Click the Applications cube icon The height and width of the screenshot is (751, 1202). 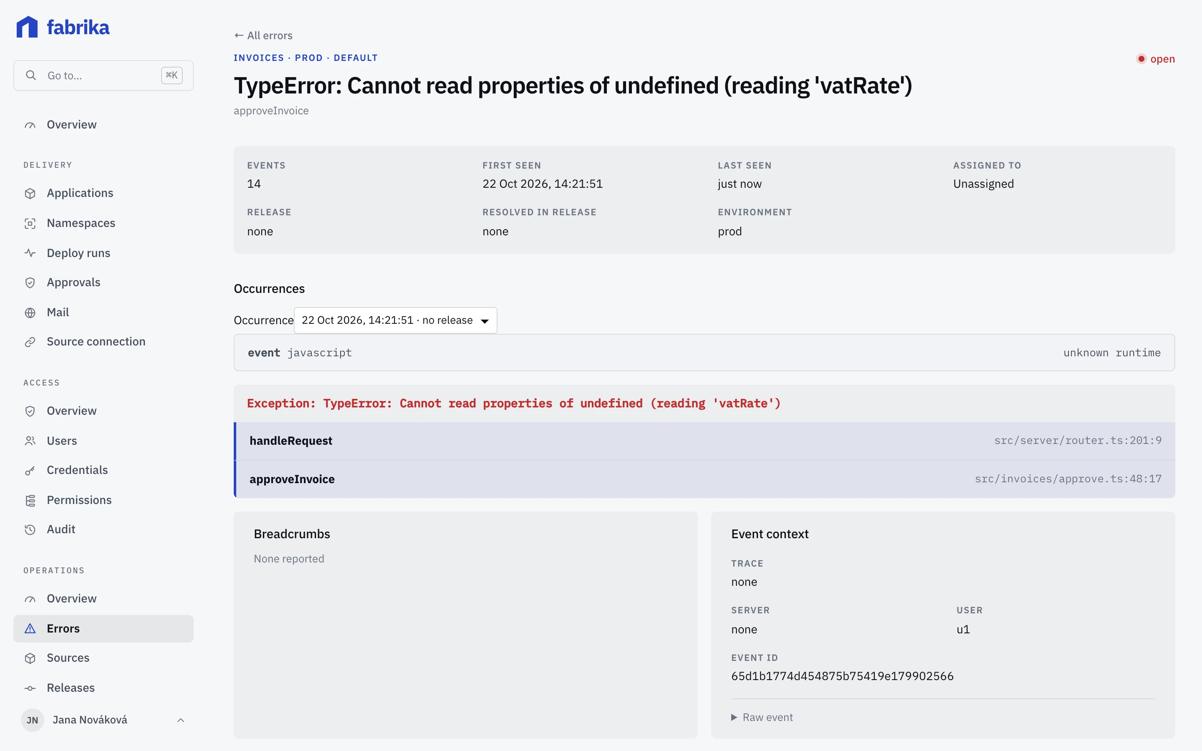[30, 193]
